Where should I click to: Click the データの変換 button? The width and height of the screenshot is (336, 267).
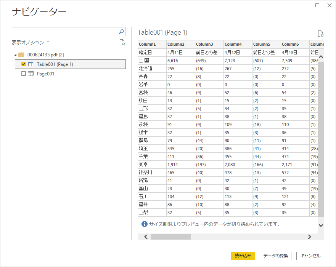(275, 256)
